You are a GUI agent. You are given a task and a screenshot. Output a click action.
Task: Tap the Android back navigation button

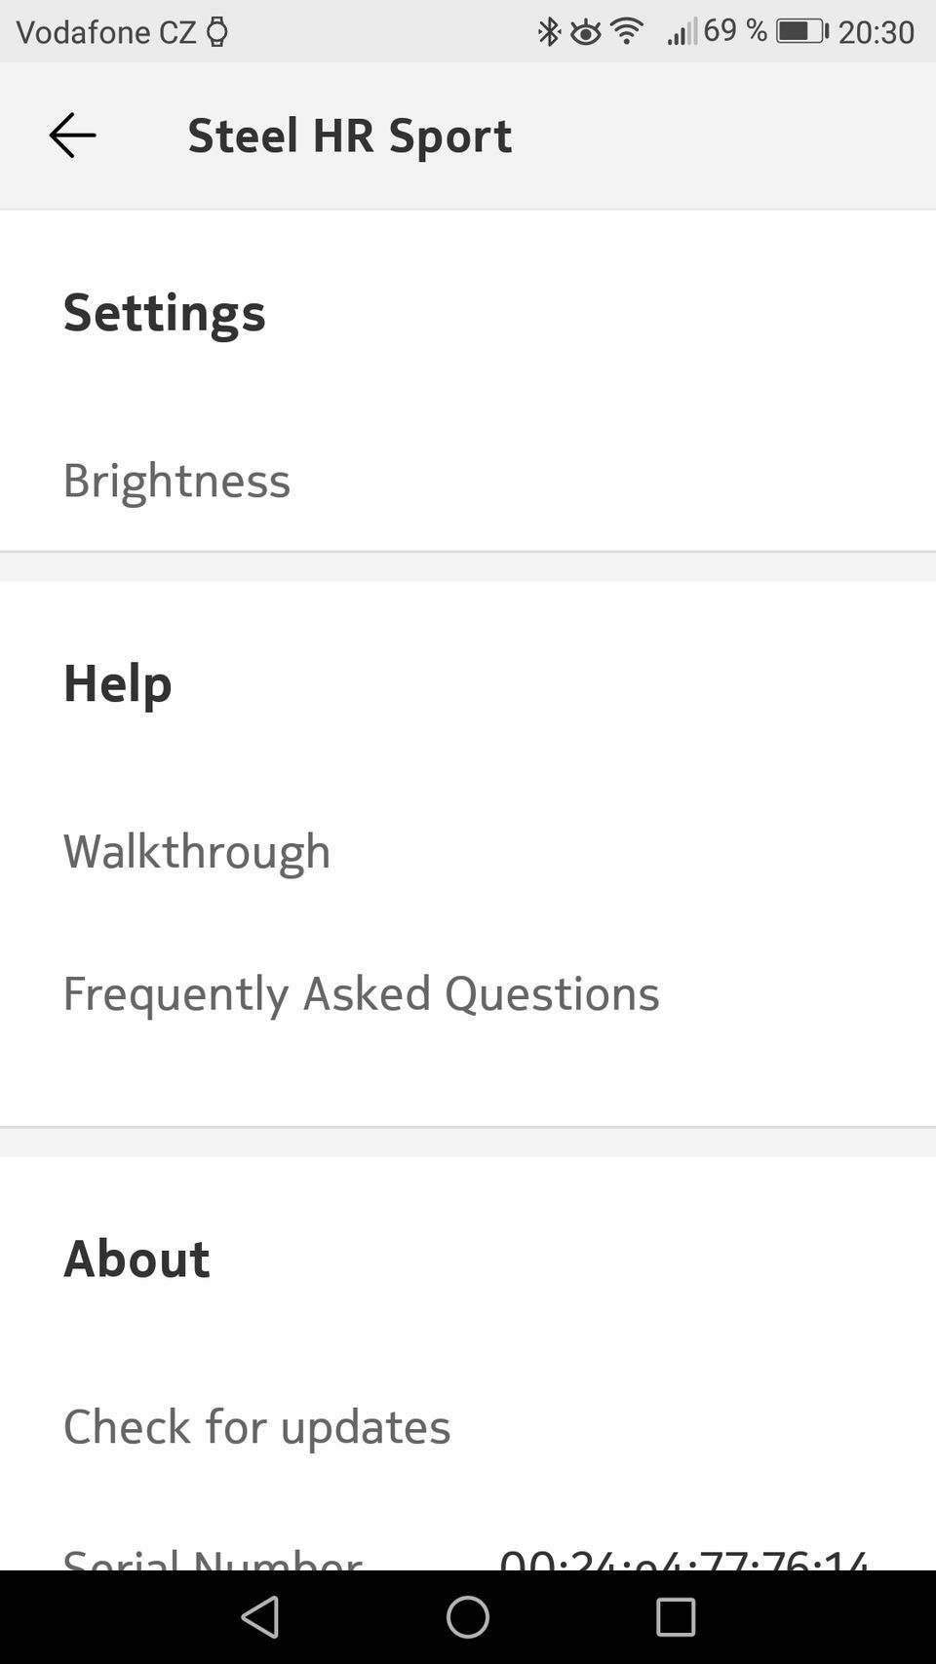coord(260,1617)
